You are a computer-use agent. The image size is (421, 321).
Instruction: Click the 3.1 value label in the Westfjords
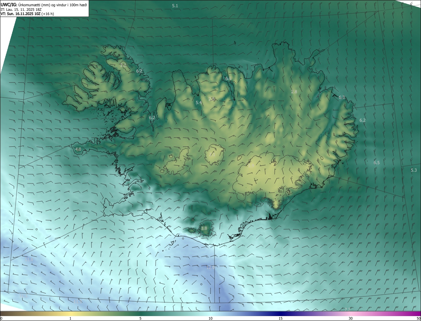pos(123,66)
